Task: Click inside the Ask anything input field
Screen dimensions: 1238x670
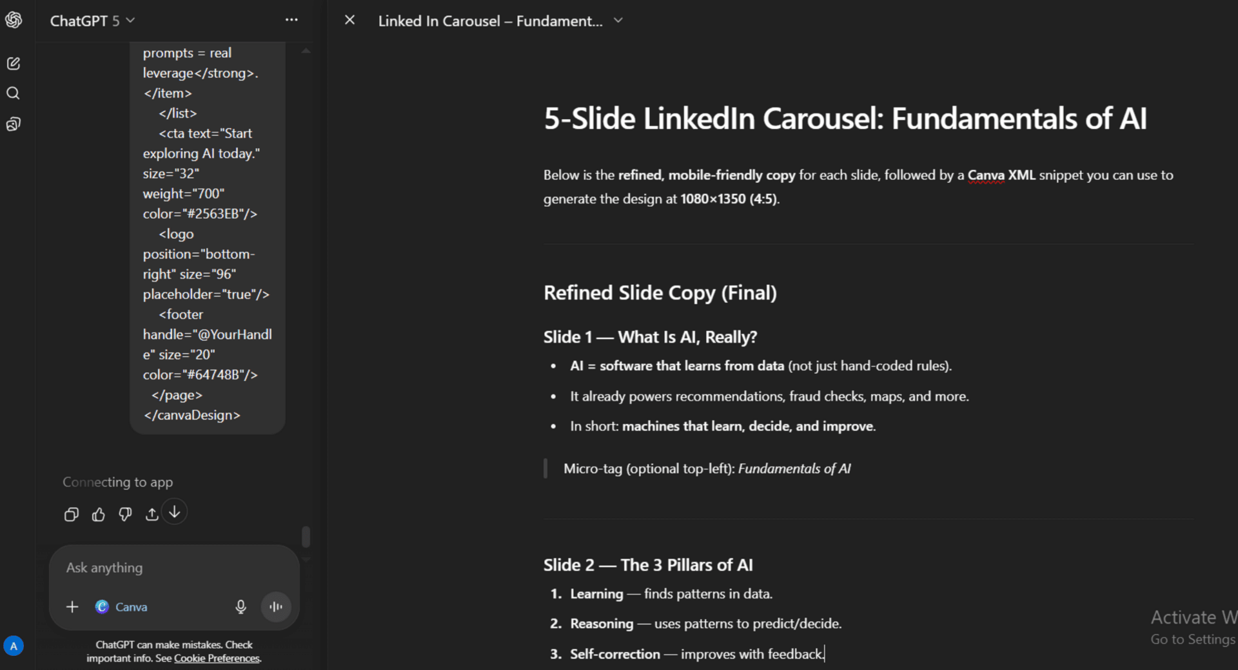Action: (x=161, y=568)
